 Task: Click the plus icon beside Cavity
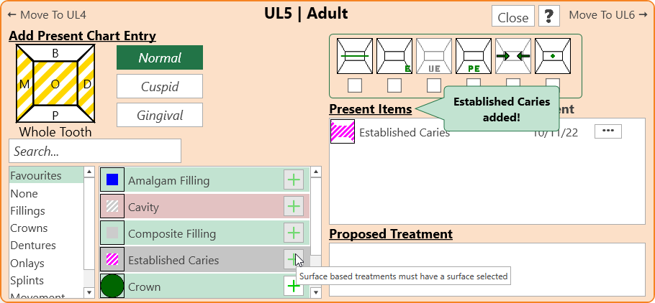click(293, 207)
